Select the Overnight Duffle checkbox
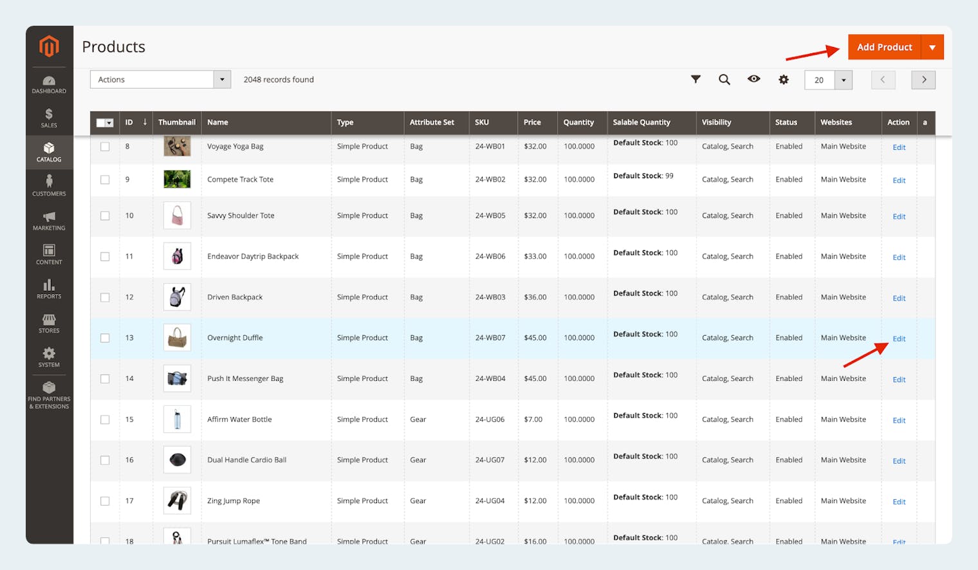978x570 pixels. (105, 338)
